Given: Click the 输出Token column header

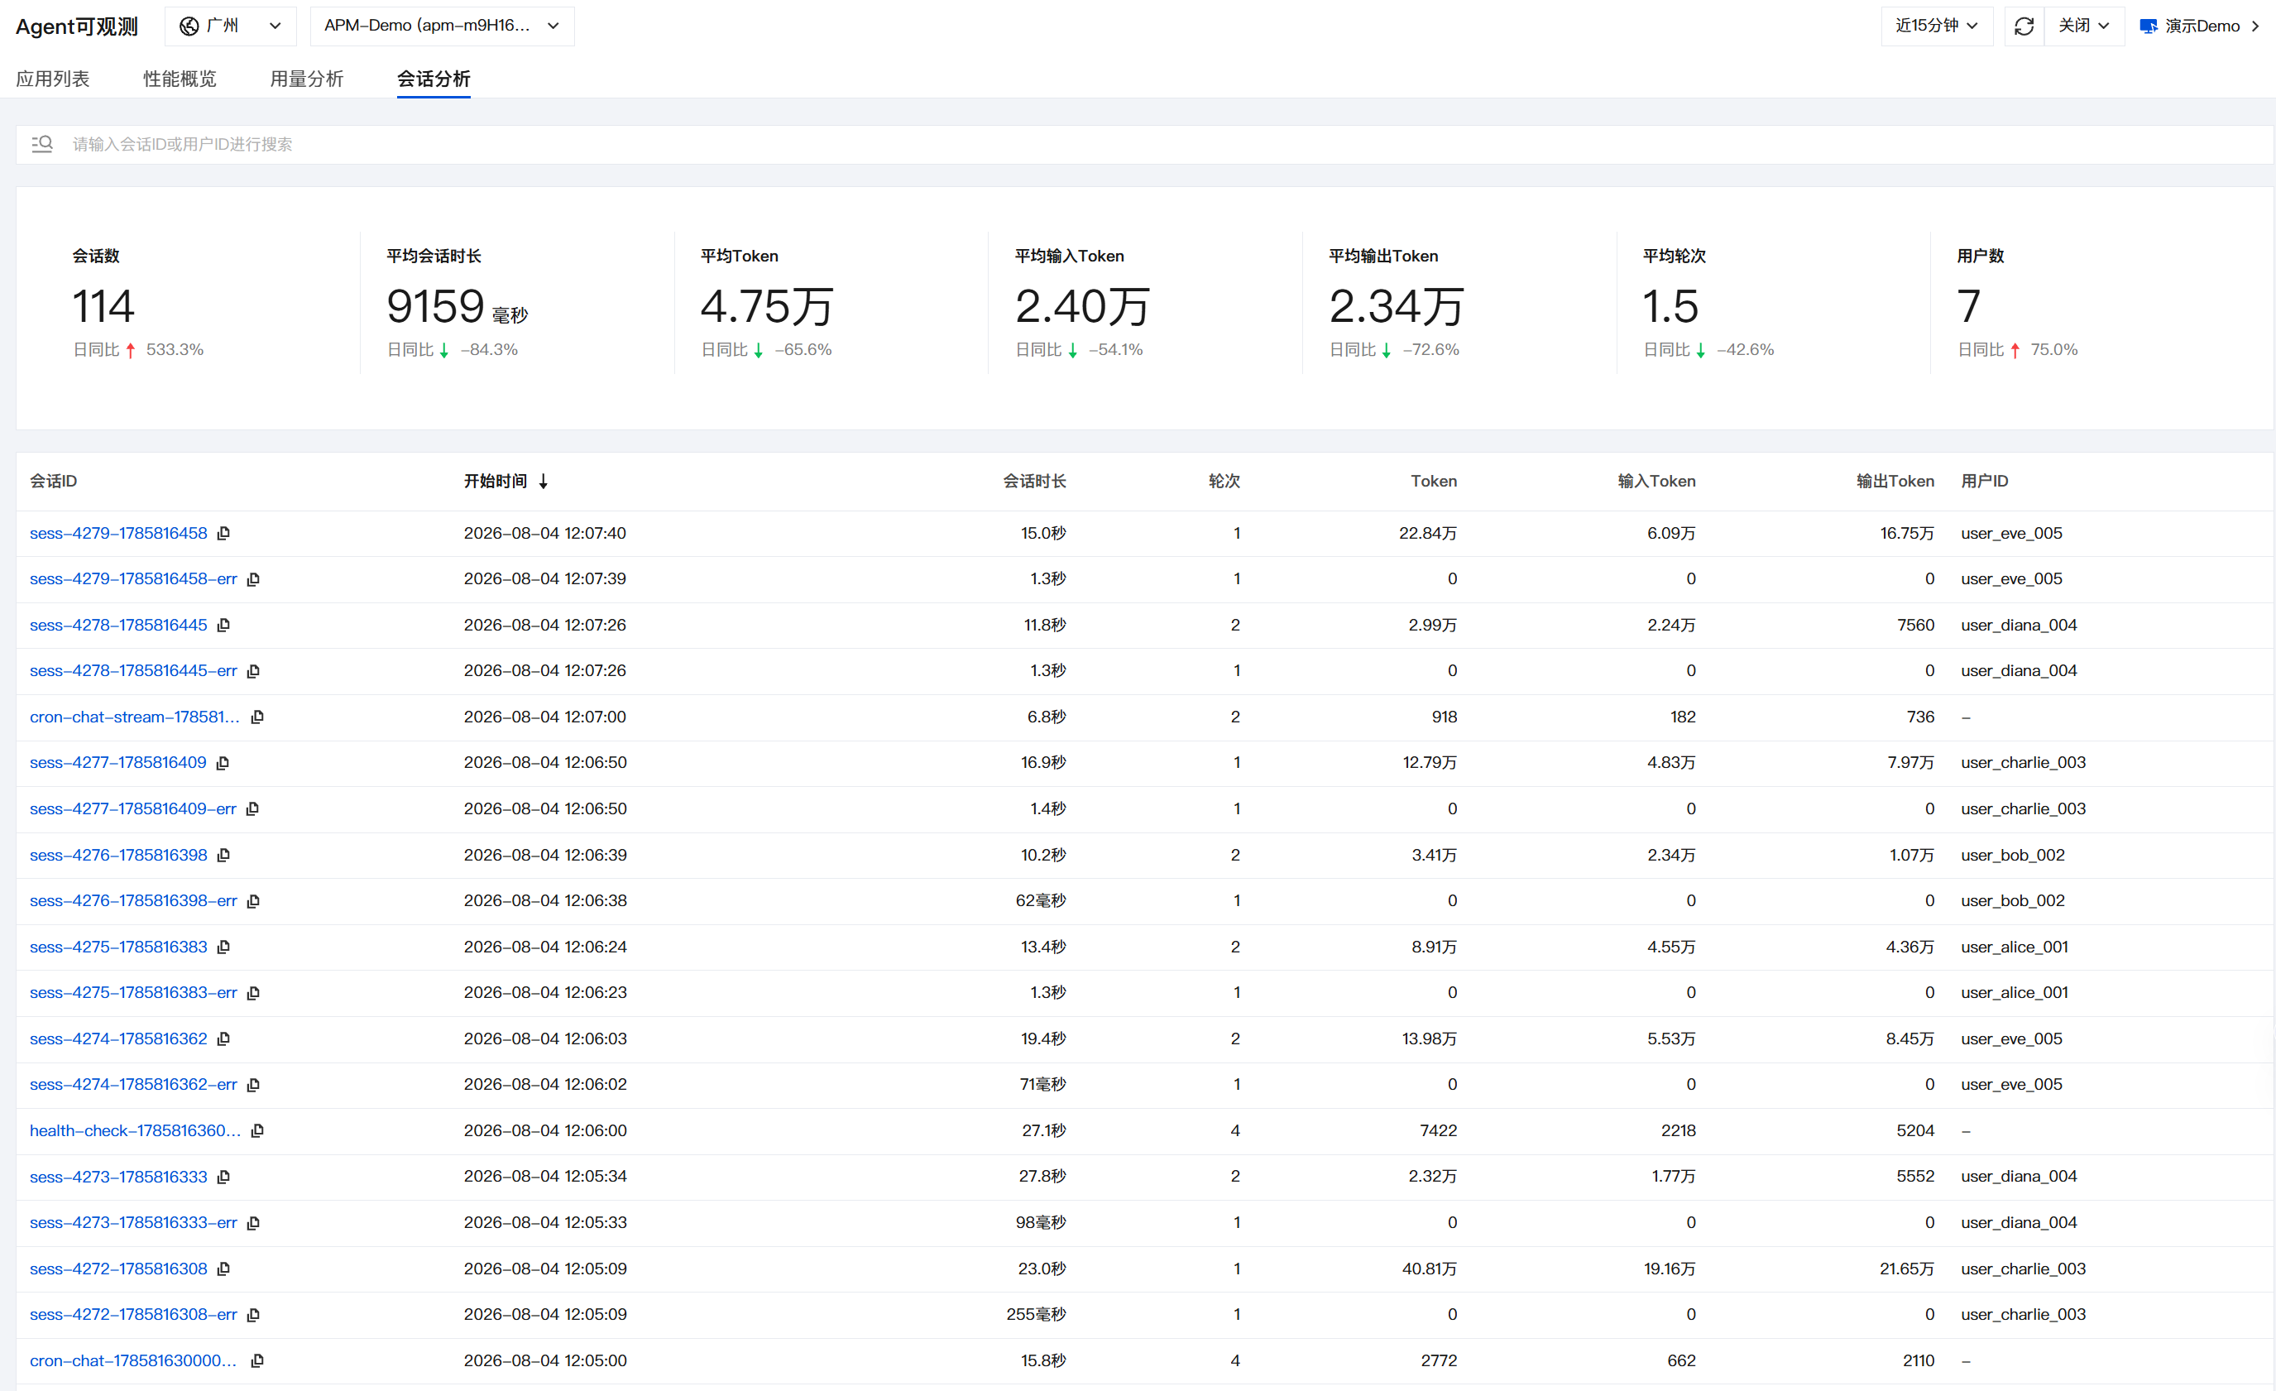Looking at the screenshot, I should tap(1895, 482).
